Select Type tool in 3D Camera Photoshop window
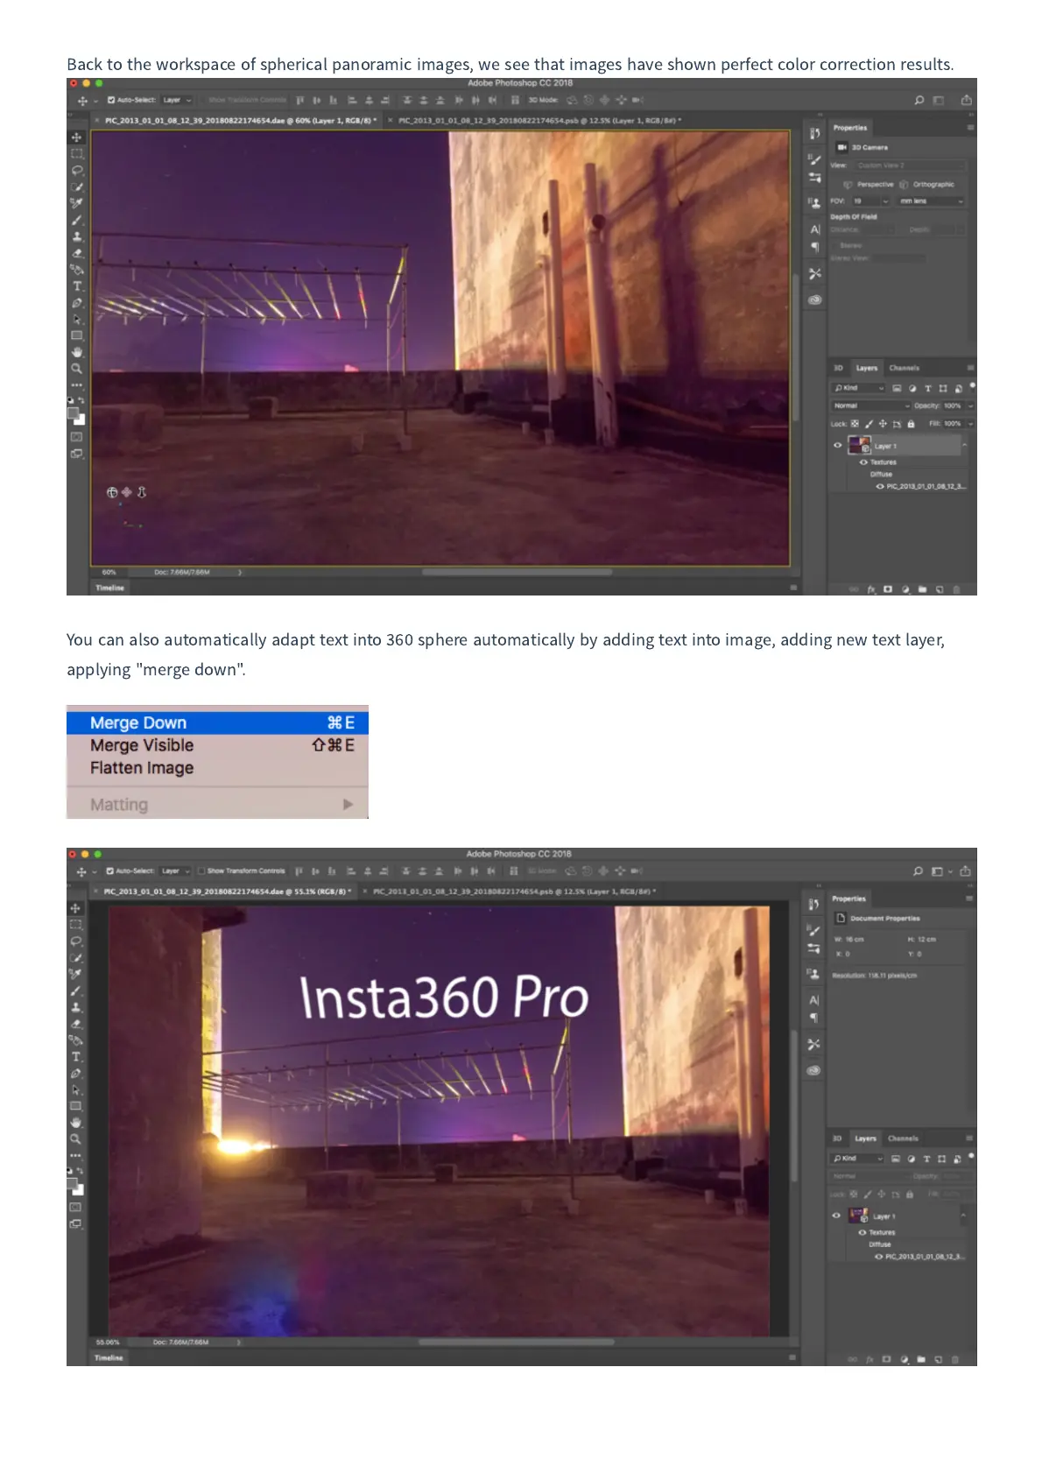Image resolution: width=1042 pixels, height=1473 pixels. pos(77,285)
